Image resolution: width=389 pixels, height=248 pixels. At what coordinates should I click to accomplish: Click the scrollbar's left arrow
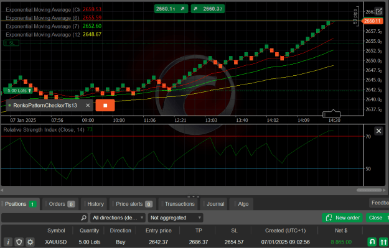coord(2,190)
